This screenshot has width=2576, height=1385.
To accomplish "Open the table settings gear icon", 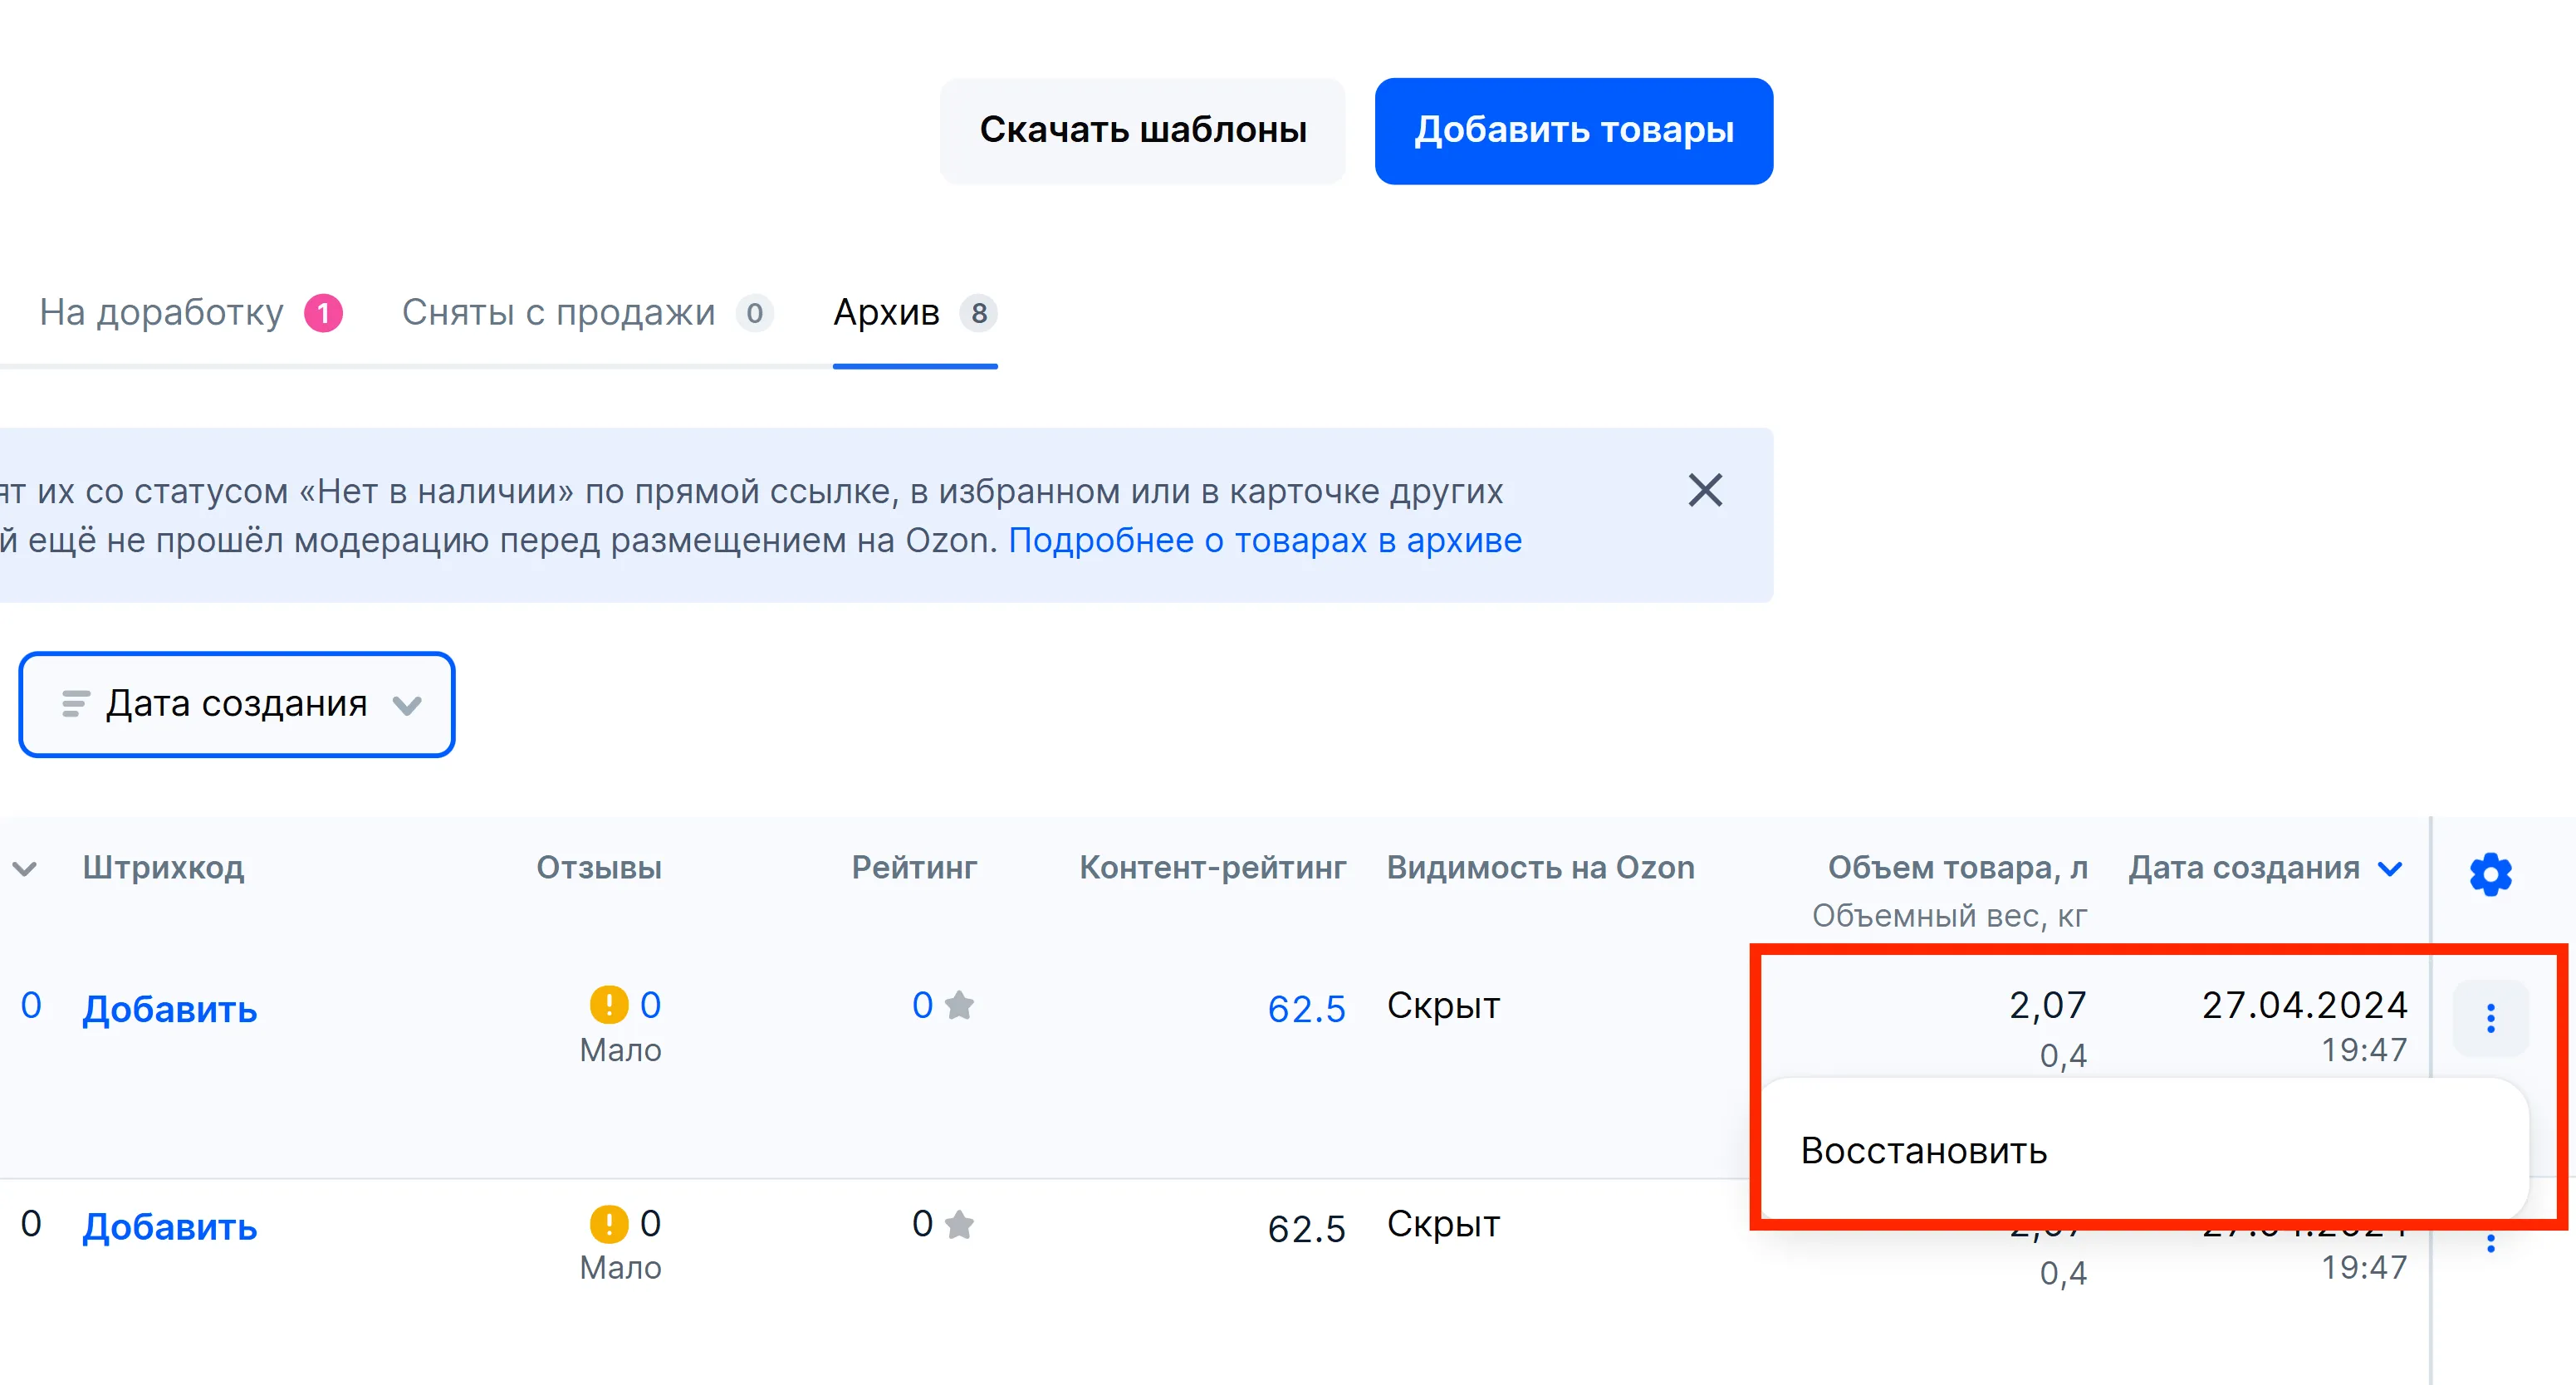I will [2490, 874].
